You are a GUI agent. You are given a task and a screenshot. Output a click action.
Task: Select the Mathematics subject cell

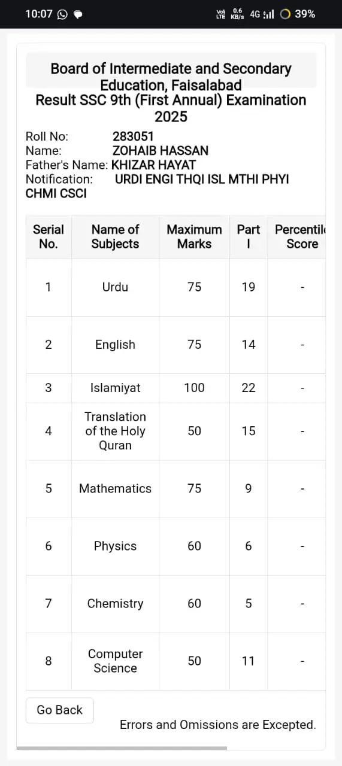click(x=115, y=488)
